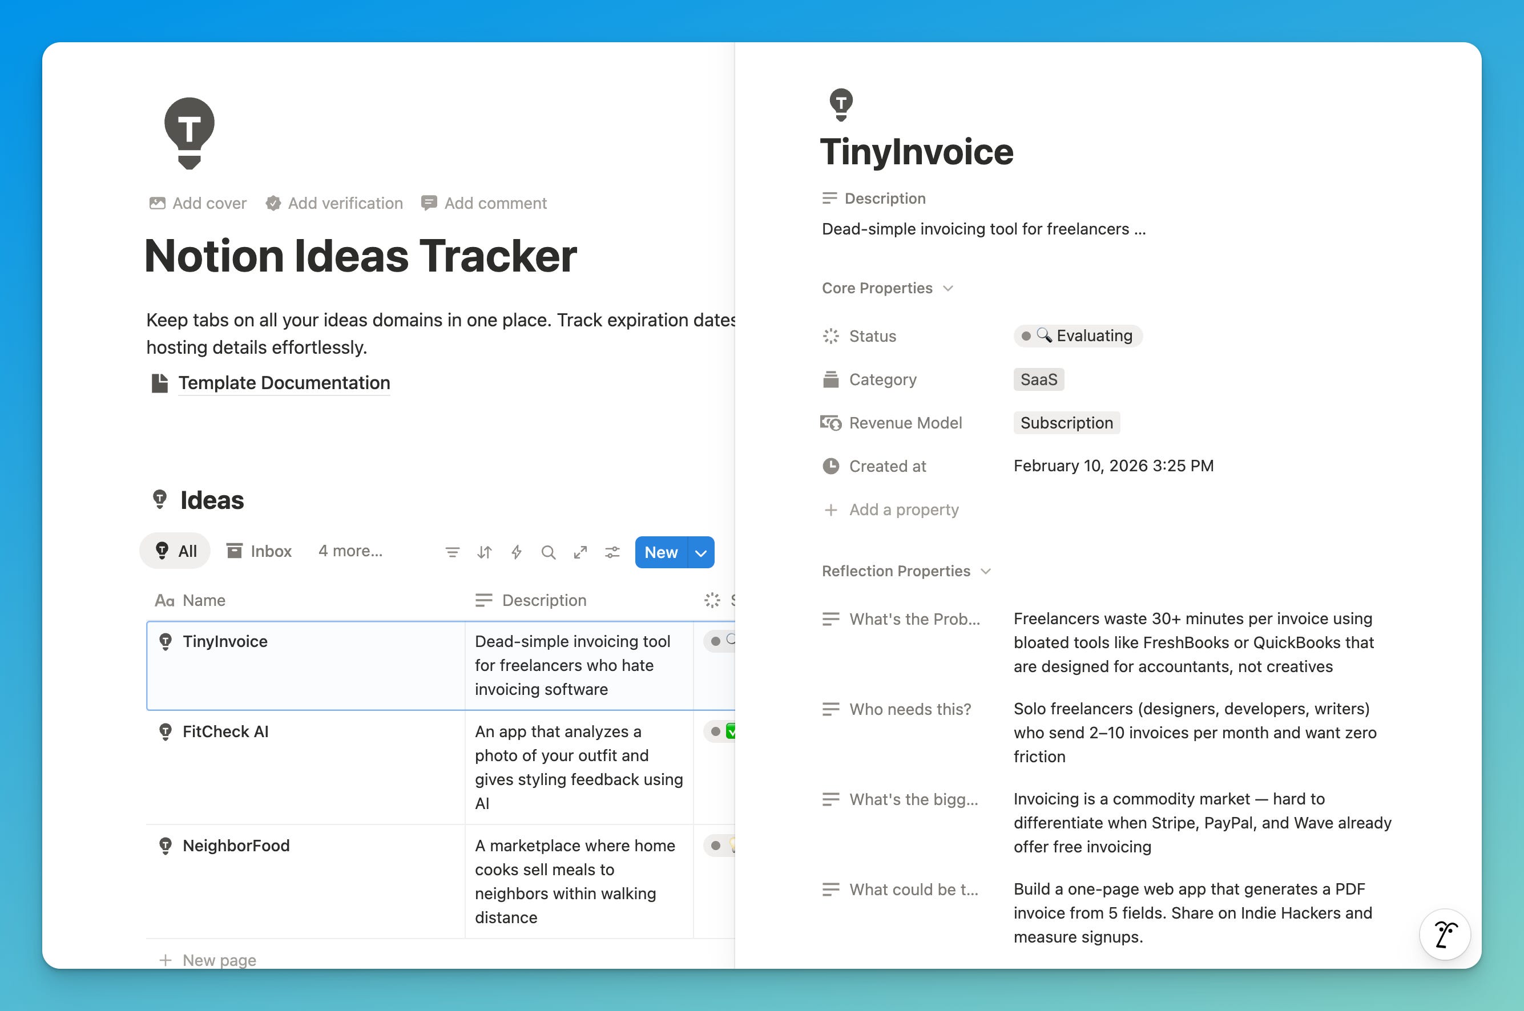Screen dimensions: 1524x1011
Task: Click the search magnifier icon in toolbar
Action: [x=548, y=552]
